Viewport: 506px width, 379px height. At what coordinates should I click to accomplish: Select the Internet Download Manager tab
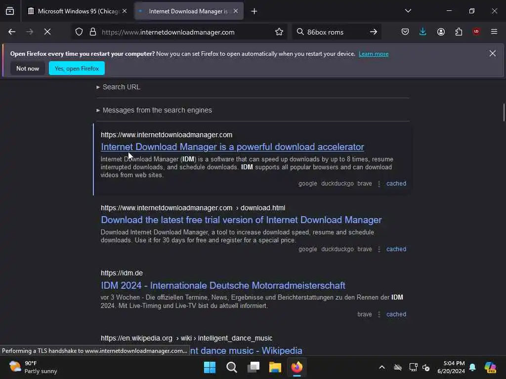tap(189, 11)
